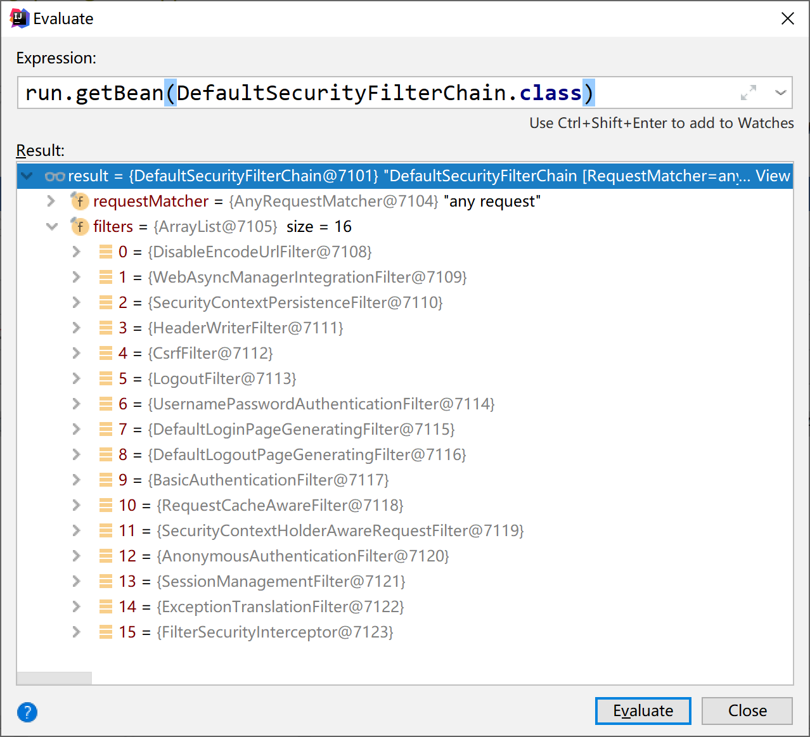Click the View link in result row
The image size is (810, 737).
click(x=773, y=176)
